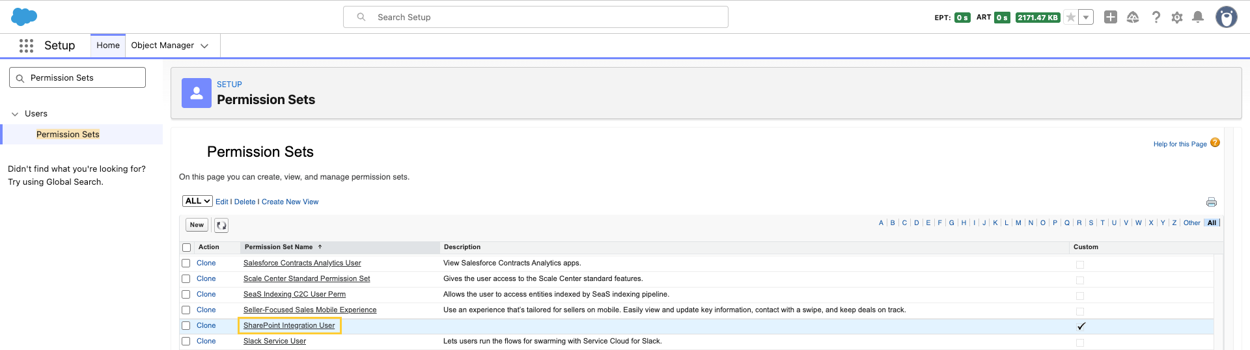Clone the Slack Service User set
1250x350 pixels.
[x=206, y=341]
